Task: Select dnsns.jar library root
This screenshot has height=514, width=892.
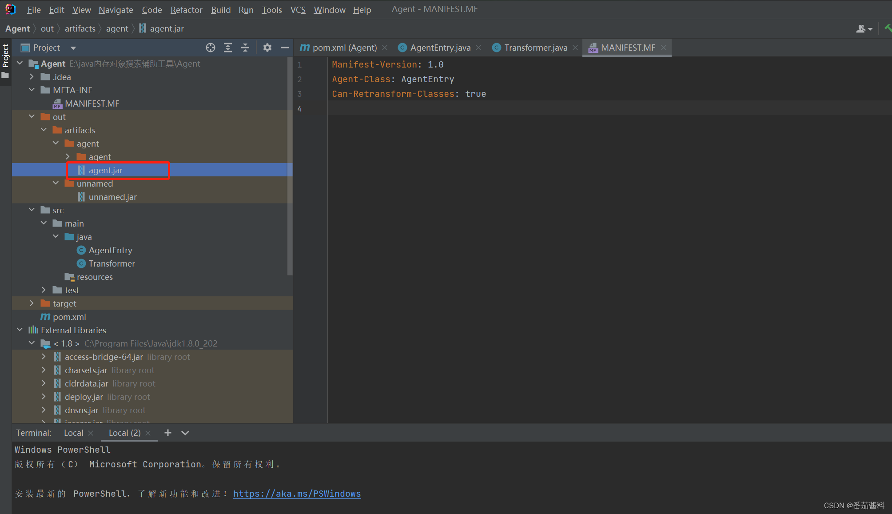Action: coord(82,410)
